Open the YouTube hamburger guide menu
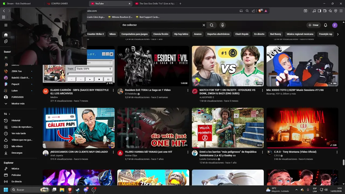The image size is (345, 194). [x=6, y=25]
